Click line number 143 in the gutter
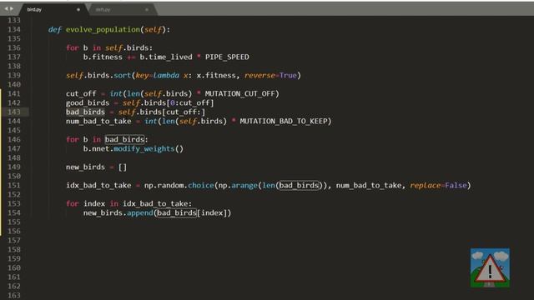Image resolution: width=534 pixels, height=300 pixels. [x=14, y=112]
